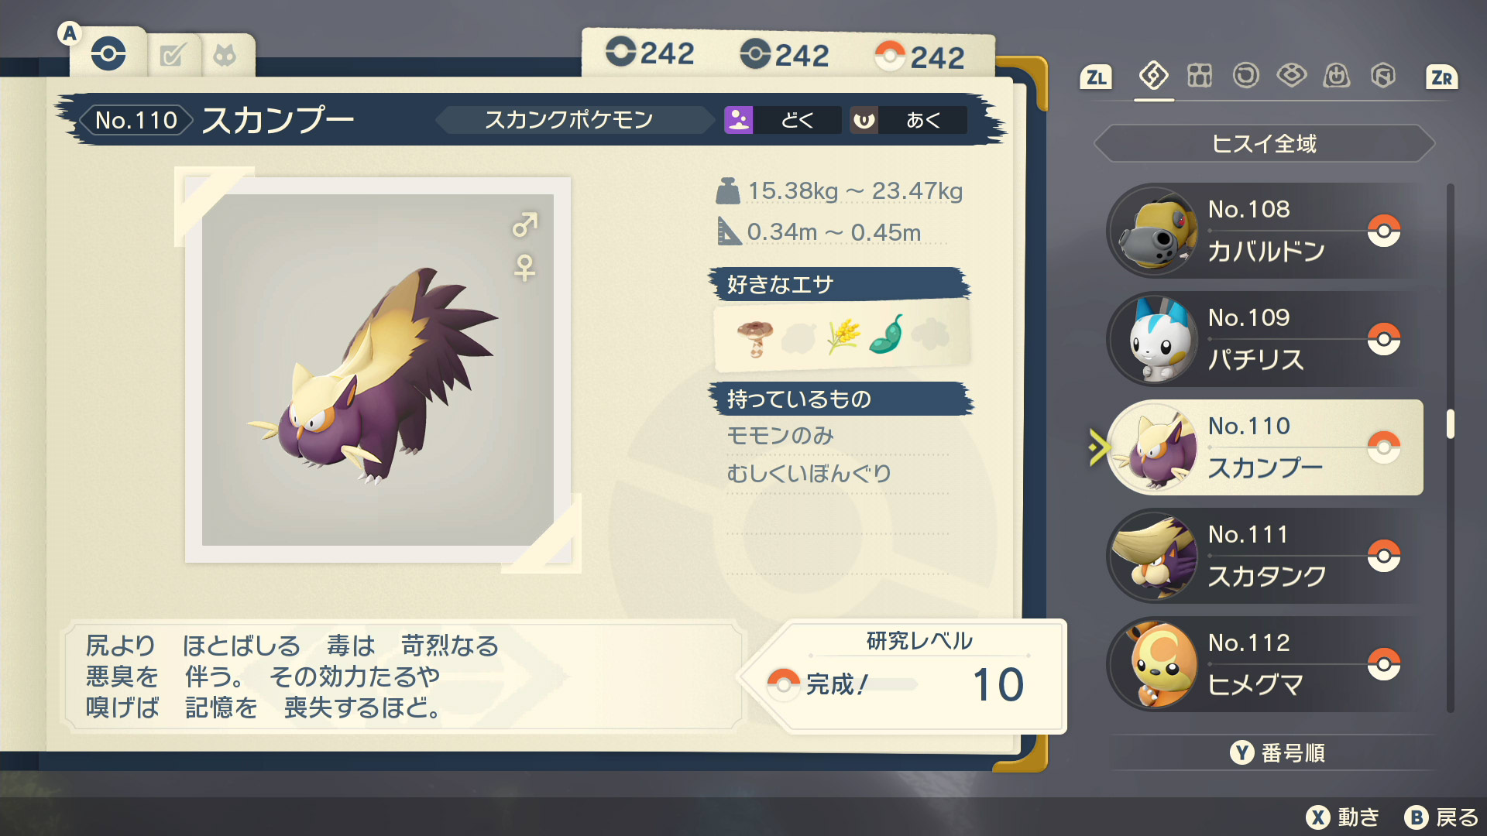Change sort order with Y 番号順
The width and height of the screenshot is (1487, 836).
1278,752
